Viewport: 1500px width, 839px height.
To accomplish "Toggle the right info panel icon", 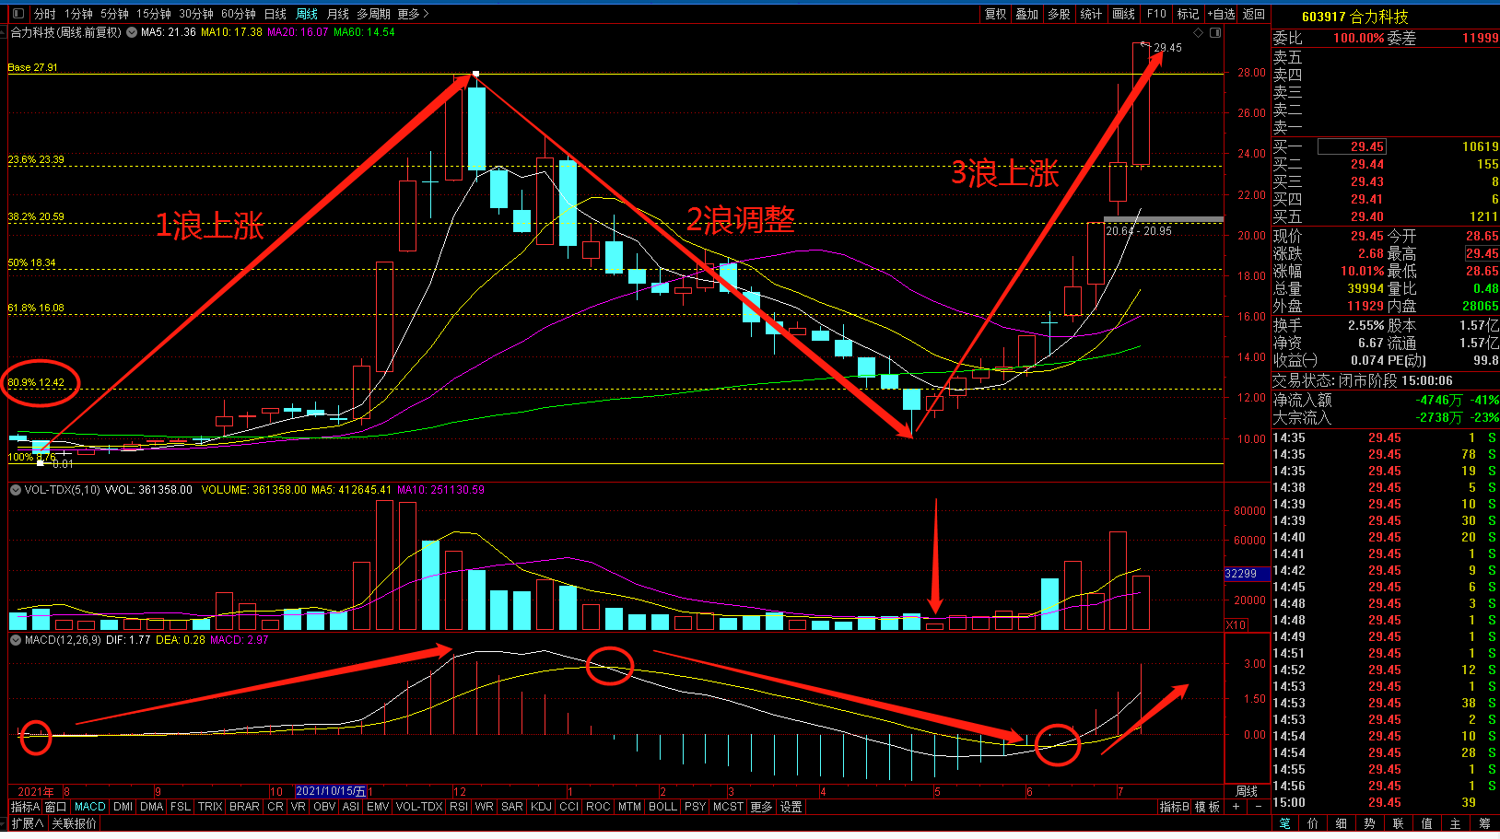I will pos(1215,32).
